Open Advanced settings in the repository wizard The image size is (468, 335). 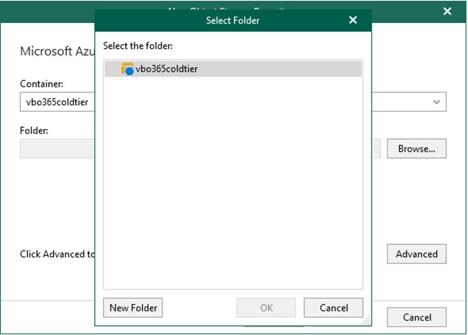tap(417, 254)
